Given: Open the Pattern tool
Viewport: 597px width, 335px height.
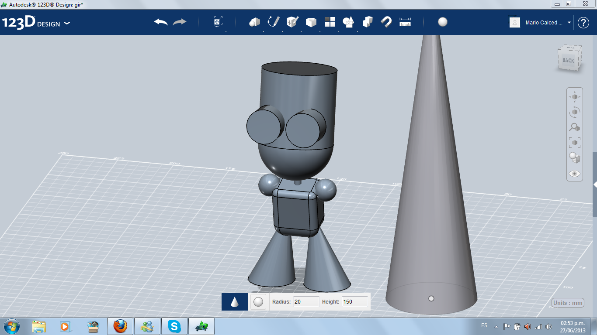Looking at the screenshot, I should coord(330,22).
